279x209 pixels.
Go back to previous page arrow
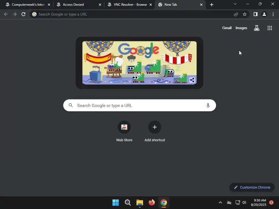(x=6, y=14)
